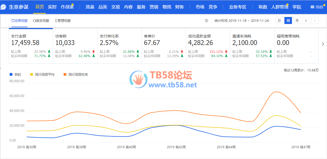The height and width of the screenshot is (159, 327).
Task: Click the 20,000.00 y-axis label
Action: pyautogui.click(x=17, y=126)
